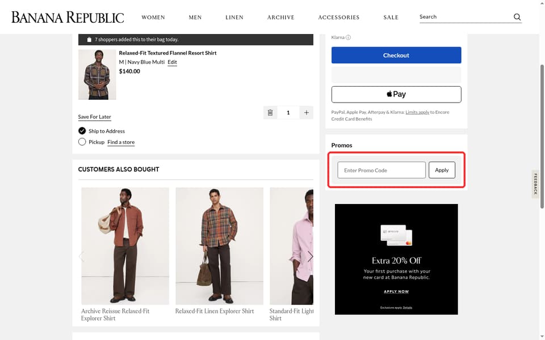This screenshot has height=340, width=545.
Task: Open the Limits apply link
Action: coord(417,112)
